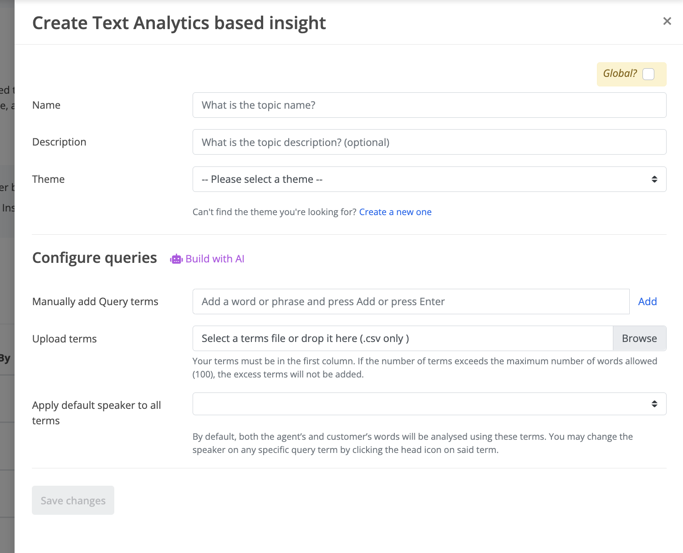Focus the topic name input field
Image resolution: width=683 pixels, height=553 pixels.
(429, 105)
